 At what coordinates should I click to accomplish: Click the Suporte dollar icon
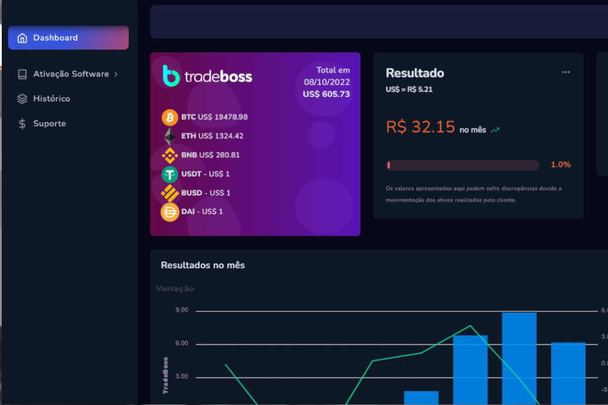pyautogui.click(x=22, y=124)
